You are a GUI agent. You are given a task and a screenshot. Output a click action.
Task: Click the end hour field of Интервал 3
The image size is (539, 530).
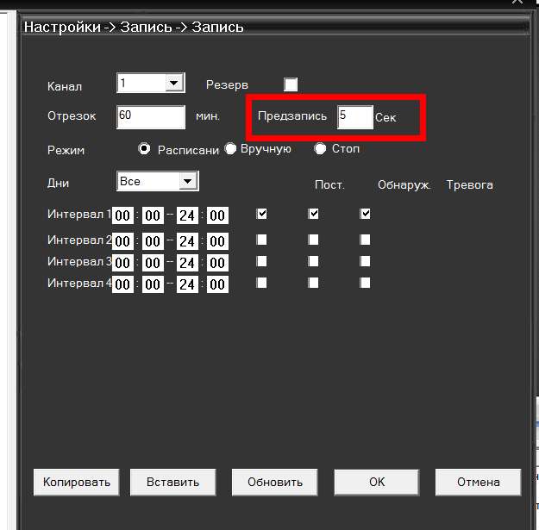click(x=186, y=263)
